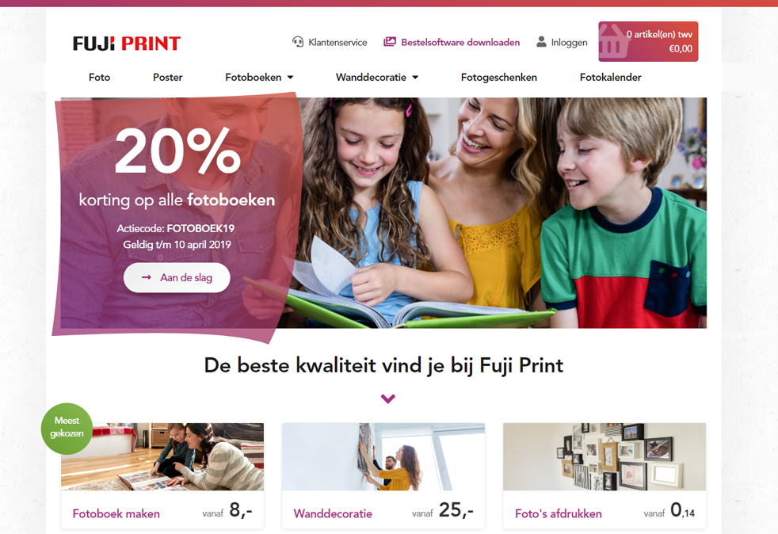Click the Aan de slag button
778x534 pixels.
pos(177,277)
